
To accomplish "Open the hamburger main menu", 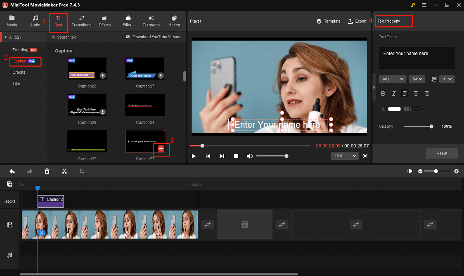I will [424, 5].
